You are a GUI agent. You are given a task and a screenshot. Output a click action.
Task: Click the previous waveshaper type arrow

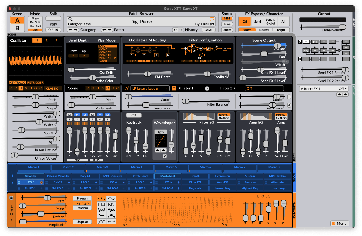(x=158, y=150)
